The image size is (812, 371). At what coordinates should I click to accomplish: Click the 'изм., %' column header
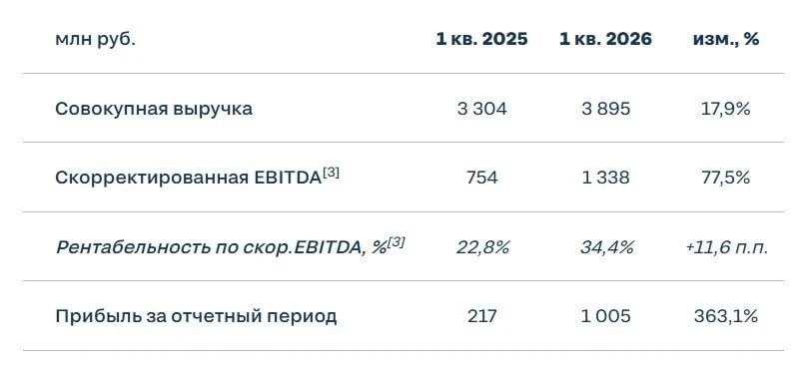[x=725, y=40]
